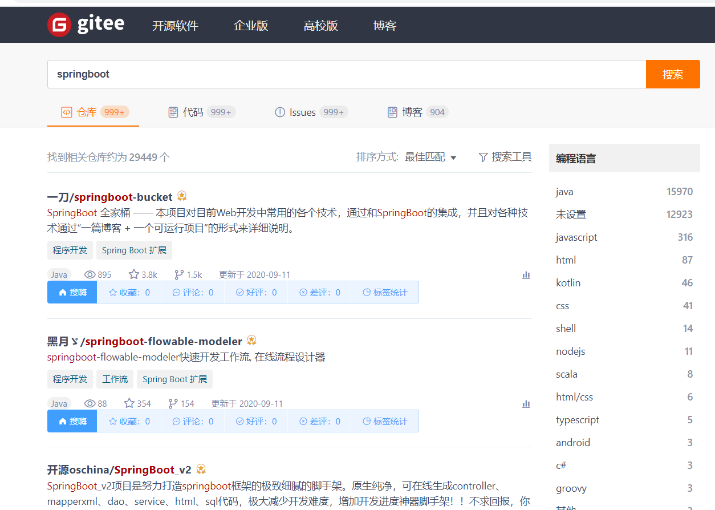
Task: Click the watchers eye icon showing 895
Action: click(90, 274)
